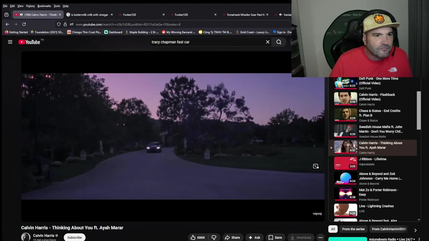Select the From the series chip
The image size is (429, 241).
click(353, 229)
